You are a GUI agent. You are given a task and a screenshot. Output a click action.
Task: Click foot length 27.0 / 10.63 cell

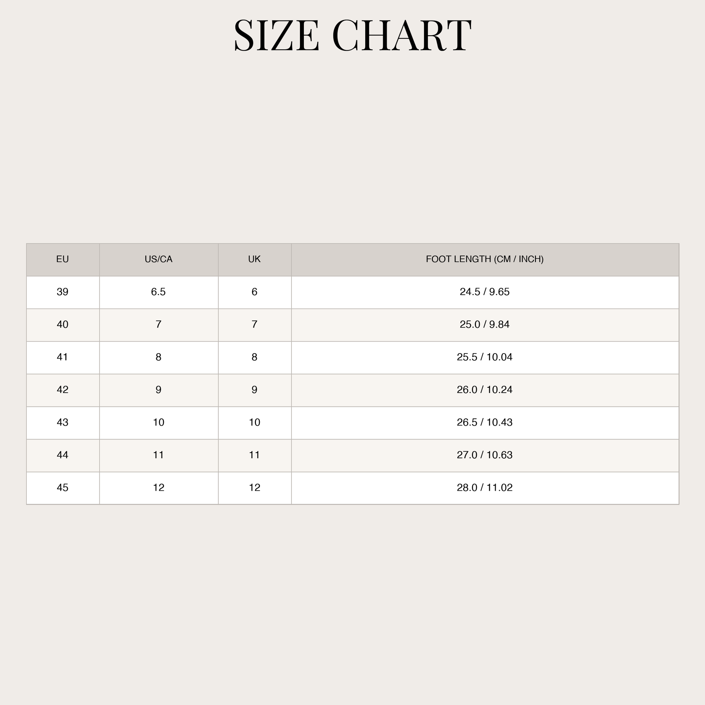(485, 456)
